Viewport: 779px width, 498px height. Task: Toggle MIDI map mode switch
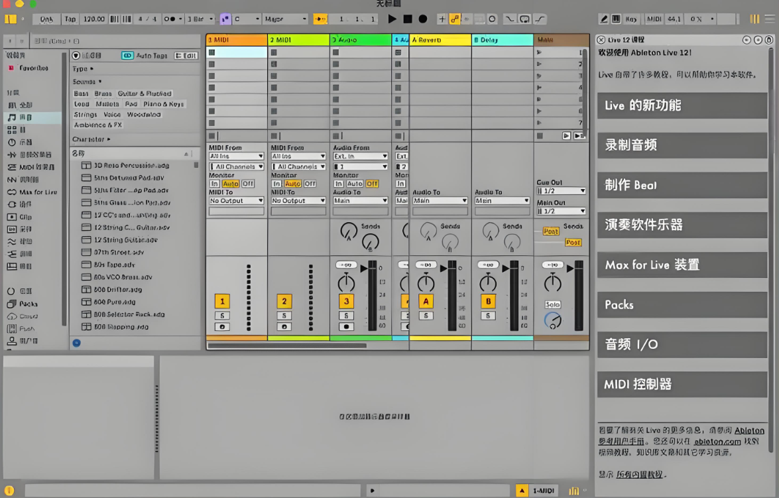point(654,19)
